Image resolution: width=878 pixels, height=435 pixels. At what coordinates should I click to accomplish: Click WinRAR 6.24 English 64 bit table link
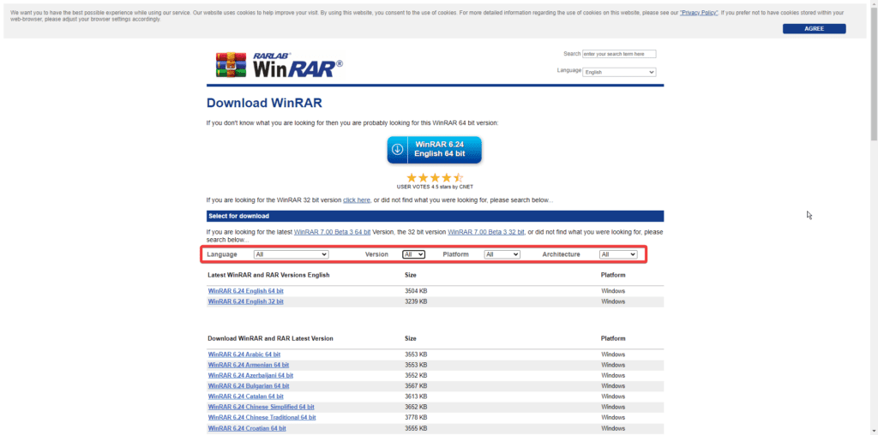coord(246,291)
